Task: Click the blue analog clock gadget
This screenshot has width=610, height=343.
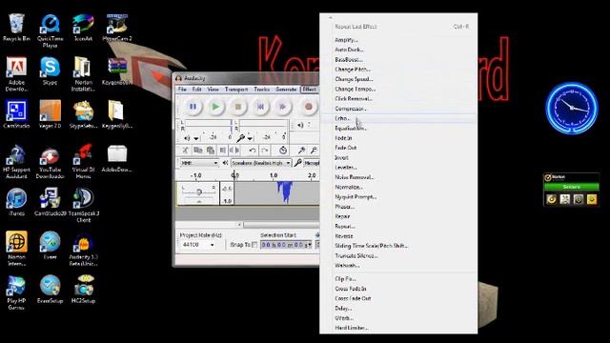Action: point(572,108)
